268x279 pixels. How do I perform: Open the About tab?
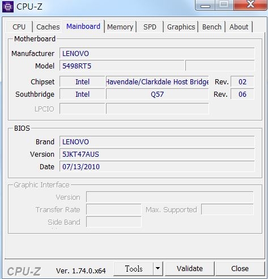[239, 27]
